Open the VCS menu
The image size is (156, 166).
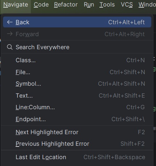coord(127,5)
